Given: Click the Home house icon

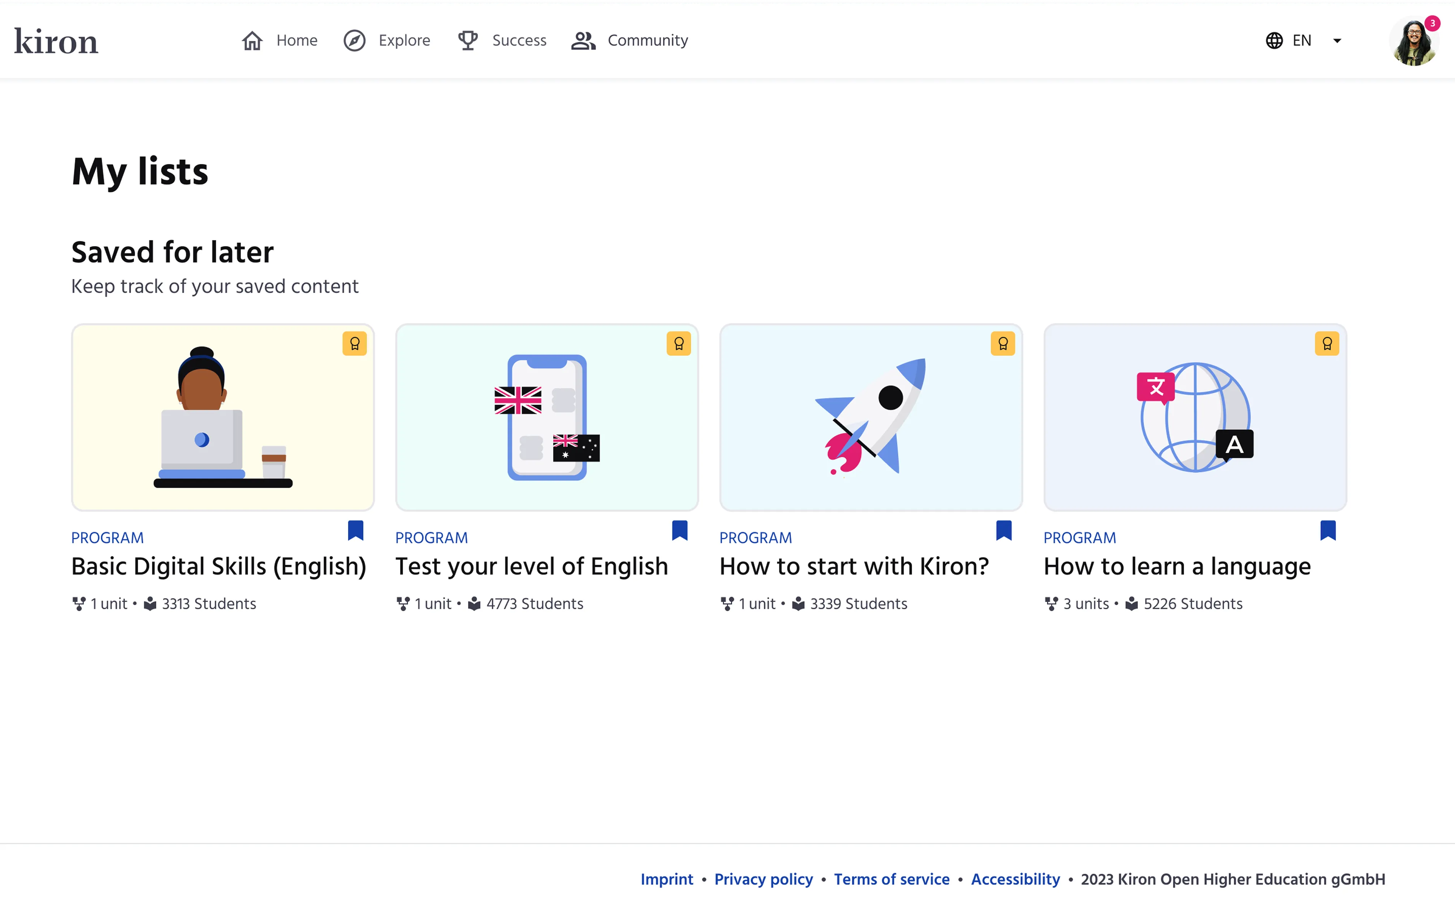Looking at the screenshot, I should (252, 41).
